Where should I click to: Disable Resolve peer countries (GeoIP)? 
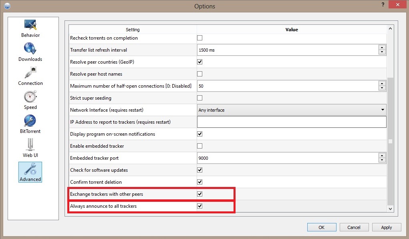(199, 62)
